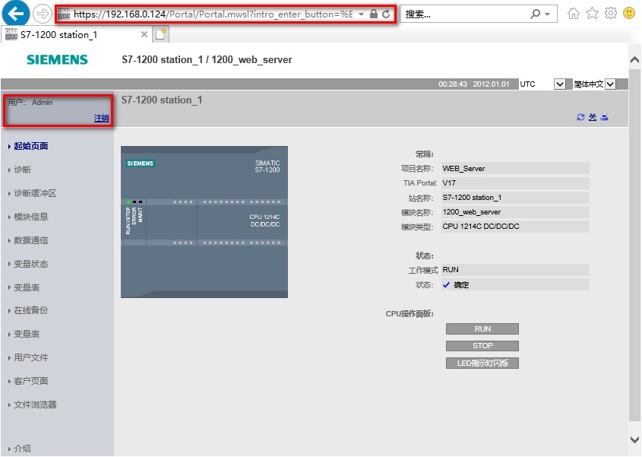Click the S7-1200 CPU device image
Screen dimensions: 642x457
point(204,222)
